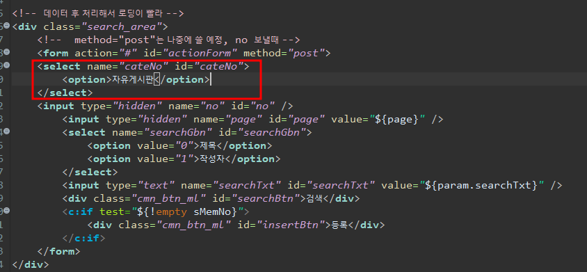This screenshot has width=587, height=272.
Task: Click the type="text" attribute value
Action: [x=157, y=185]
